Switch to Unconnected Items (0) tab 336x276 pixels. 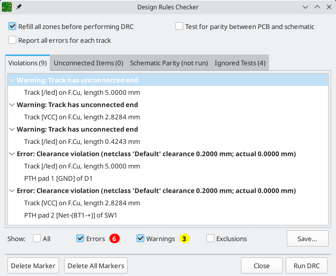(88, 63)
